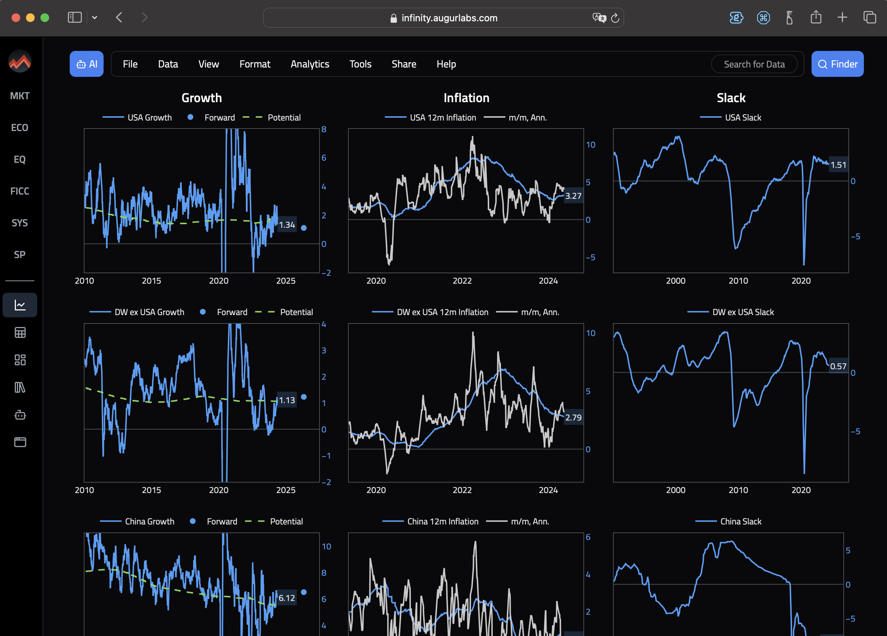Open the AI button in the toolbar

click(x=86, y=64)
